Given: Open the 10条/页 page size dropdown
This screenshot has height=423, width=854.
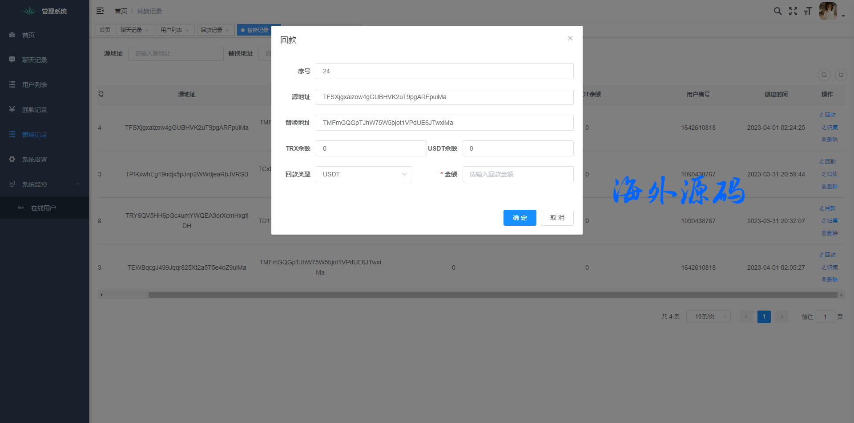Looking at the screenshot, I should coord(709,317).
